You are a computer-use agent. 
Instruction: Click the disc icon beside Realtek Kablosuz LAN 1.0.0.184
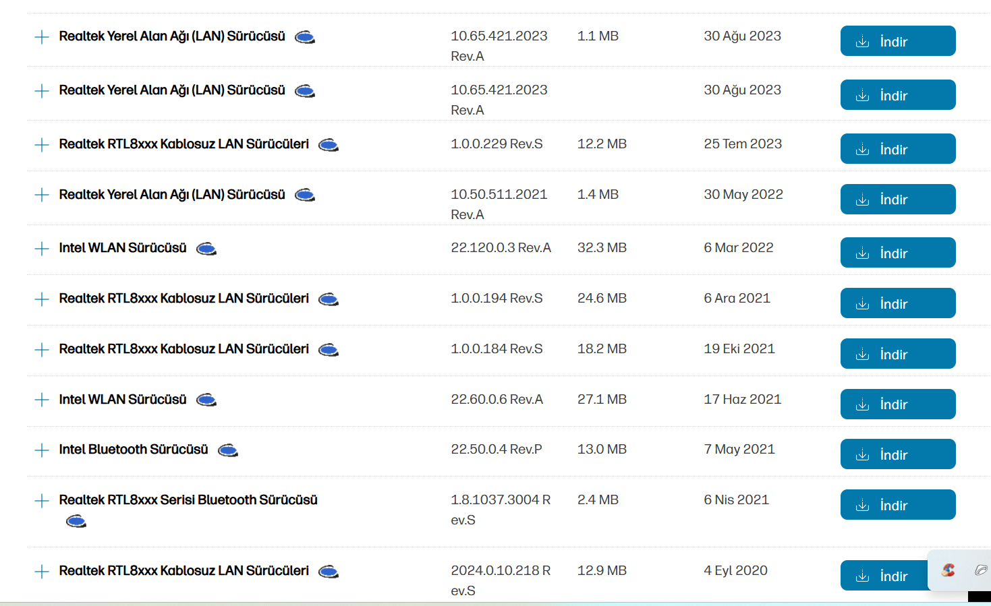(329, 350)
